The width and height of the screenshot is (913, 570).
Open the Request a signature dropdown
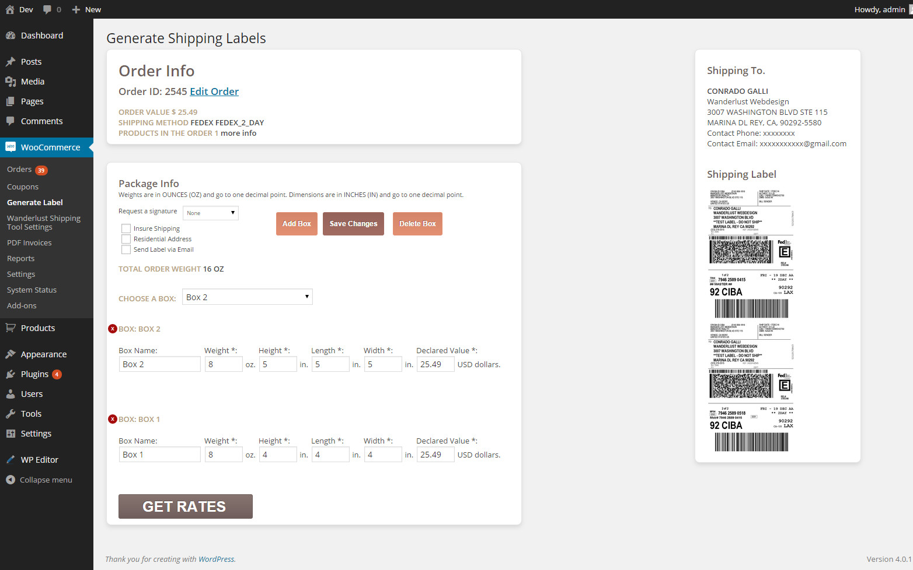coord(211,213)
